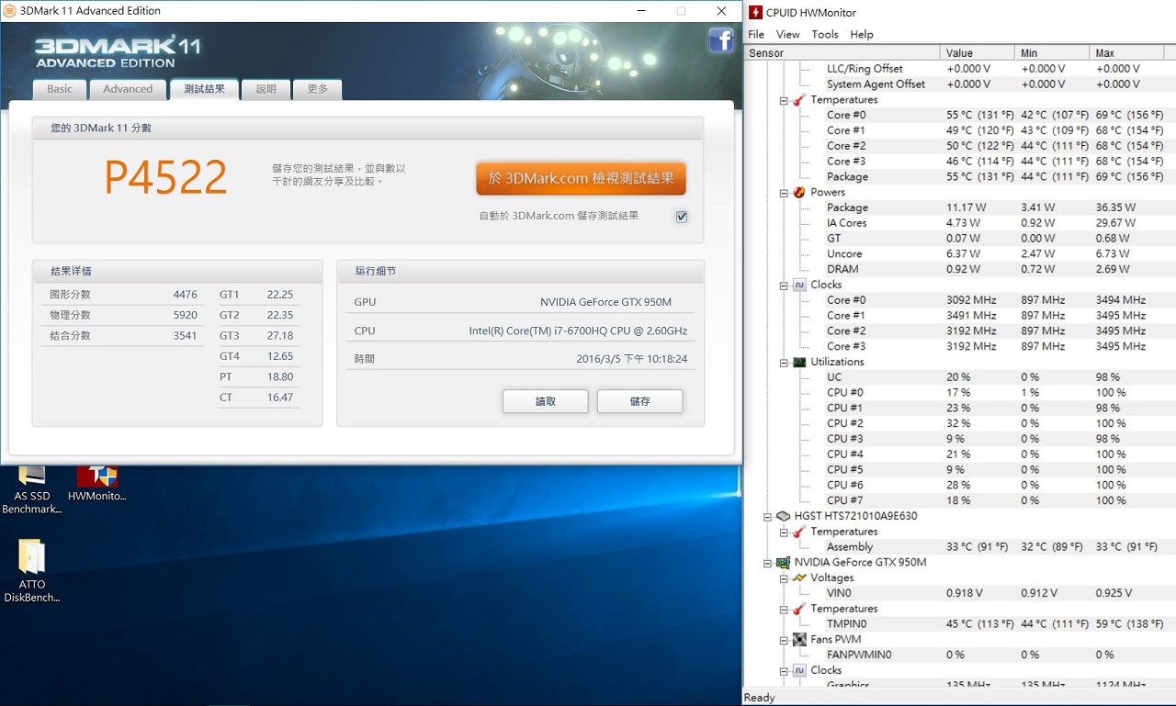Image resolution: width=1176 pixels, height=706 pixels.
Task: Select the Utilizations chip icon
Action: tap(799, 362)
